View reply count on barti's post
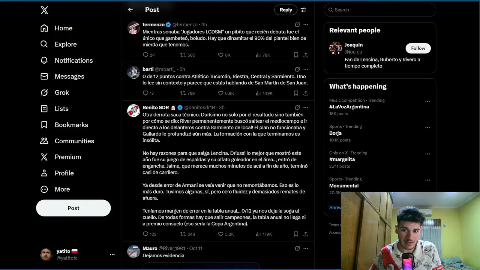 148,93
